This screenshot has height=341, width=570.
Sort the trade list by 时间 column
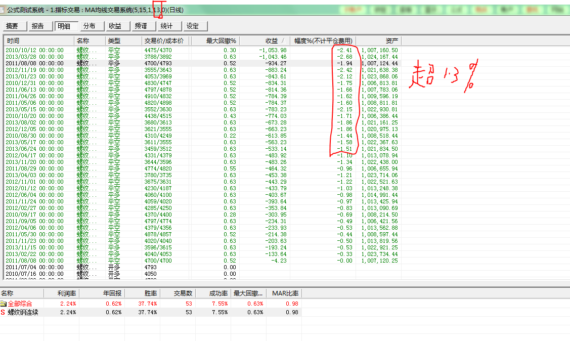pyautogui.click(x=38, y=40)
